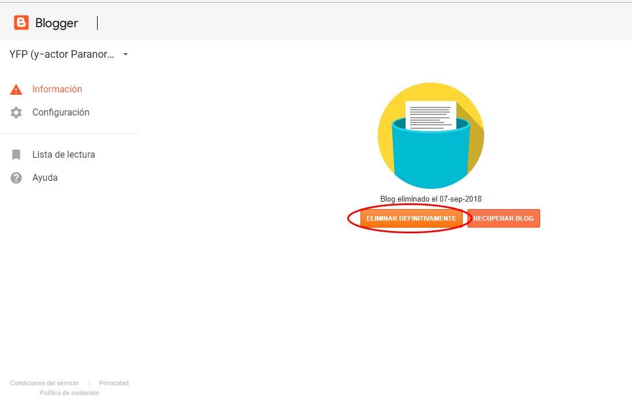Open the YFP blog selector name
The image size is (632, 402).
click(61, 54)
